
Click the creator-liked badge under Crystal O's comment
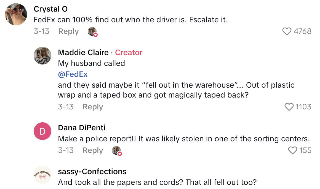(x=92, y=32)
